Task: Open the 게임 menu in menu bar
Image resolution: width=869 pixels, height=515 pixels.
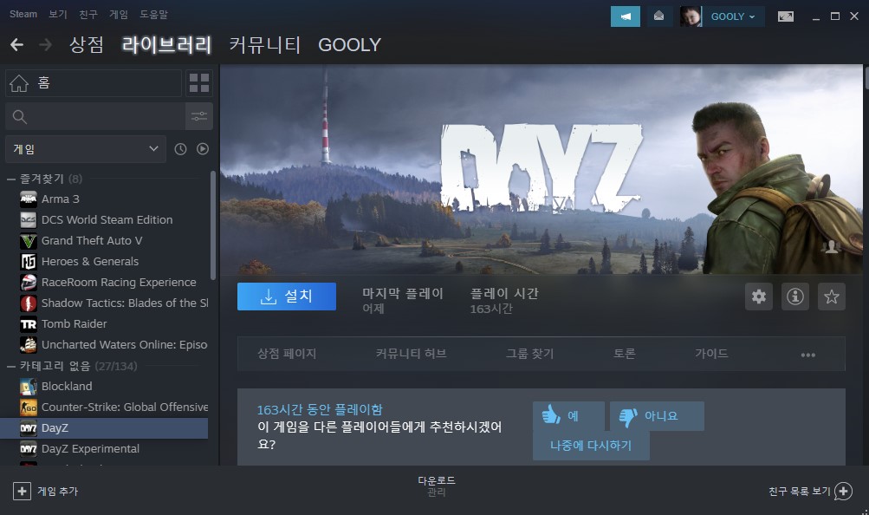Action: click(x=119, y=14)
